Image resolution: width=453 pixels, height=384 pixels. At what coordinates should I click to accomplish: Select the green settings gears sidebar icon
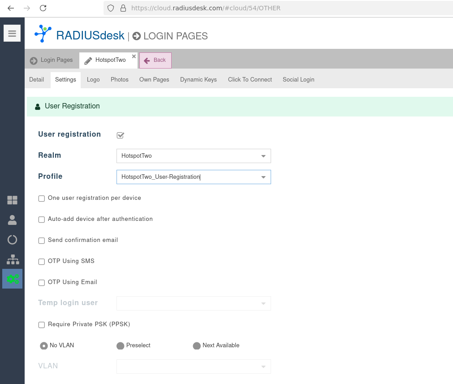tap(13, 279)
